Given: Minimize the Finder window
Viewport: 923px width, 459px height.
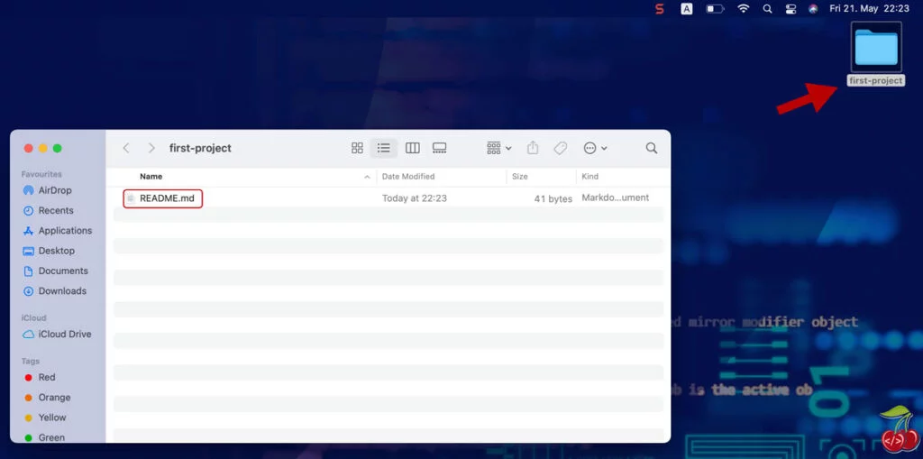Looking at the screenshot, I should [x=43, y=149].
